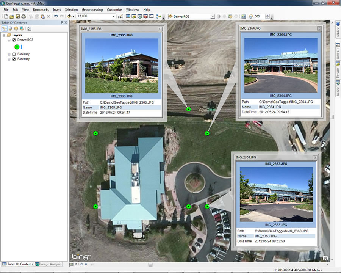The image size is (341, 273).
Task: Uncheck the checked Basemap layer
Action: point(14,59)
